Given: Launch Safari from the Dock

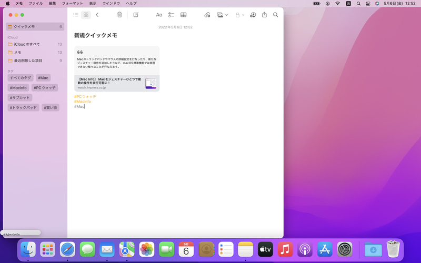Looking at the screenshot, I should (67, 249).
